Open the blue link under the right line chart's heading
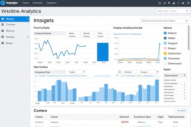191x127 pixels. (127, 34)
